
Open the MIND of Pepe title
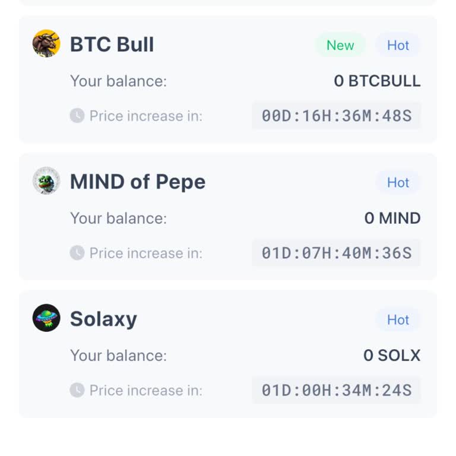point(138,182)
